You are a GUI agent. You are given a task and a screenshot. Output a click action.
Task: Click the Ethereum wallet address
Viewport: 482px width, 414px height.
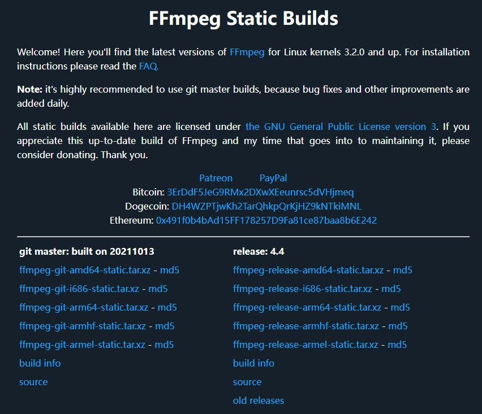click(x=266, y=220)
